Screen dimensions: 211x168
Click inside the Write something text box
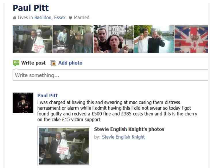110,75
